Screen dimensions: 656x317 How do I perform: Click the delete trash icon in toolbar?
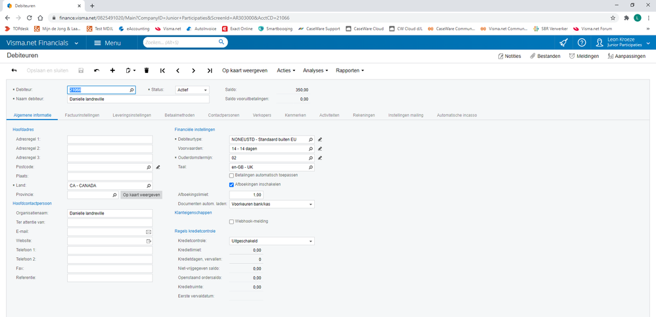tap(147, 70)
